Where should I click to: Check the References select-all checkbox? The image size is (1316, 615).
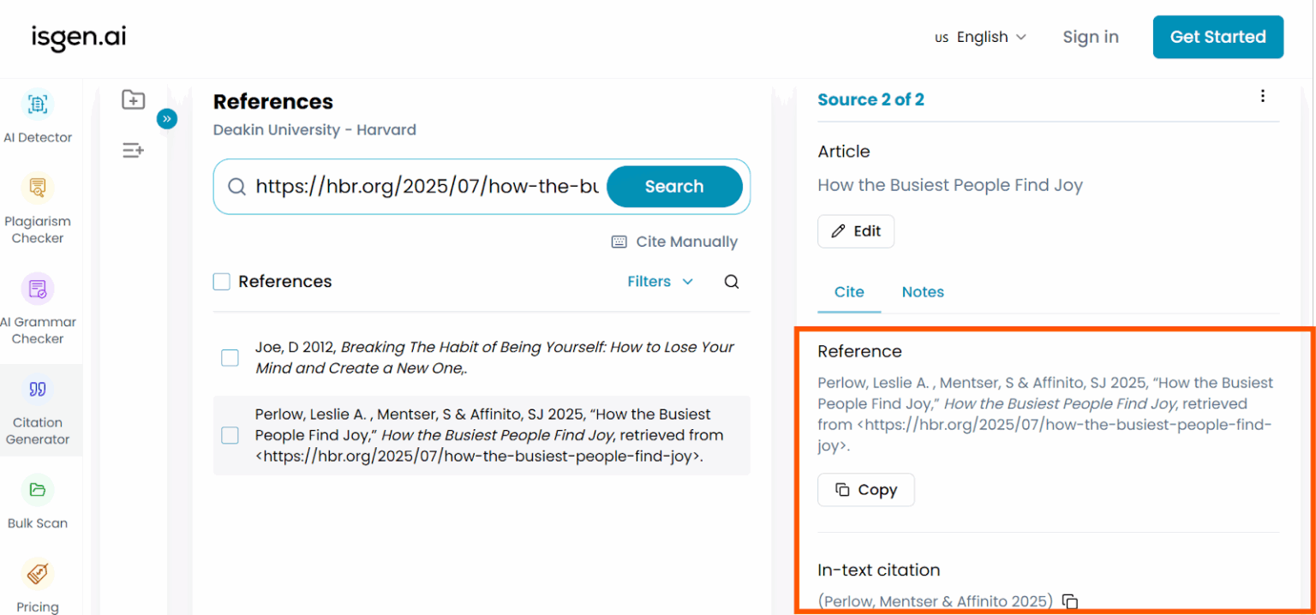(x=221, y=281)
